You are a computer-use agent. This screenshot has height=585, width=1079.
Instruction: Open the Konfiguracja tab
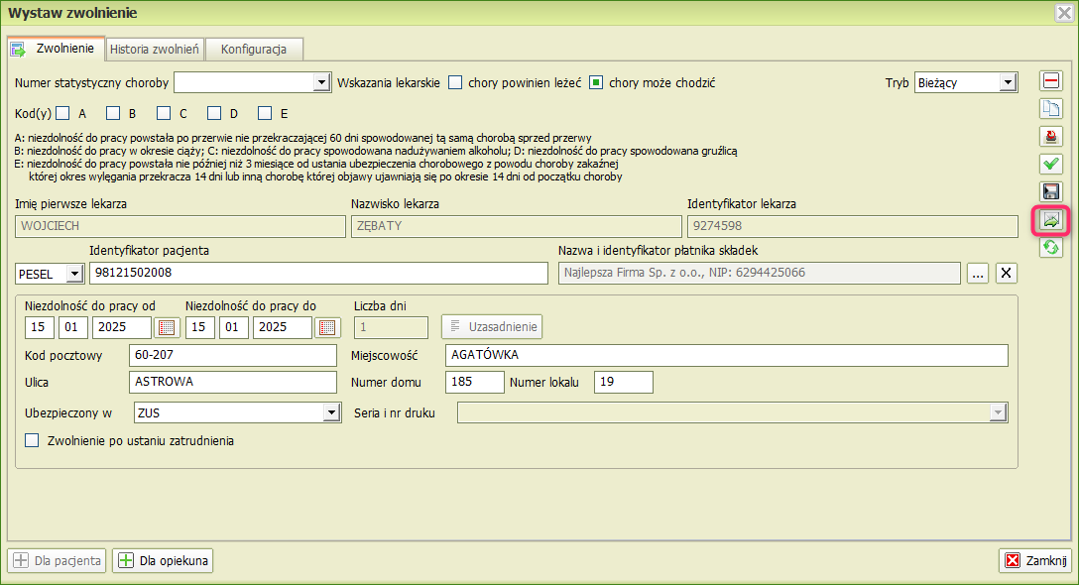point(254,49)
